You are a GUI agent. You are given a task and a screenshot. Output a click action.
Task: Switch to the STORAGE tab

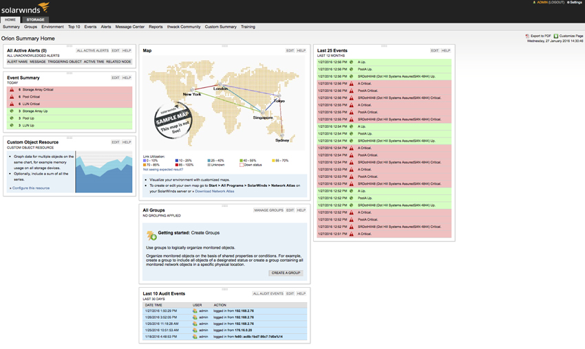pos(35,20)
